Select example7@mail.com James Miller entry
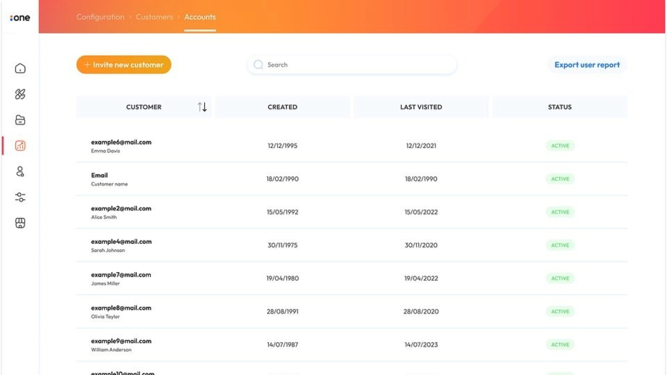 tap(121, 275)
